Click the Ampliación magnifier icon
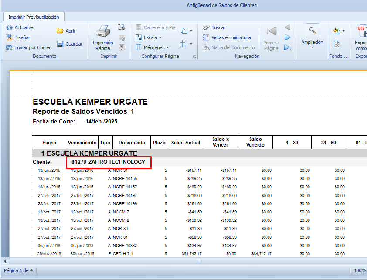The width and height of the screenshot is (367, 280). click(x=313, y=30)
